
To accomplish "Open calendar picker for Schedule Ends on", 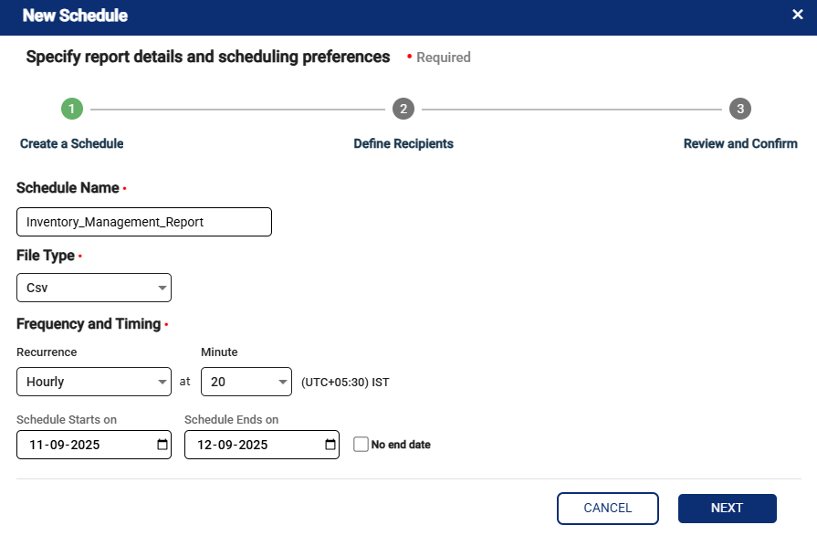I will coord(330,445).
